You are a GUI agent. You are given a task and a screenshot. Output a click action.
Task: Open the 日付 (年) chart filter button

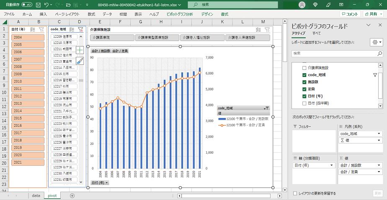pyautogui.click(x=100, y=182)
